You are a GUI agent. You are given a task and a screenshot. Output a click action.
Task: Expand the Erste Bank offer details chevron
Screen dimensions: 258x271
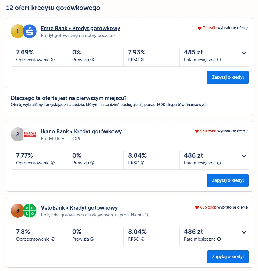click(244, 53)
